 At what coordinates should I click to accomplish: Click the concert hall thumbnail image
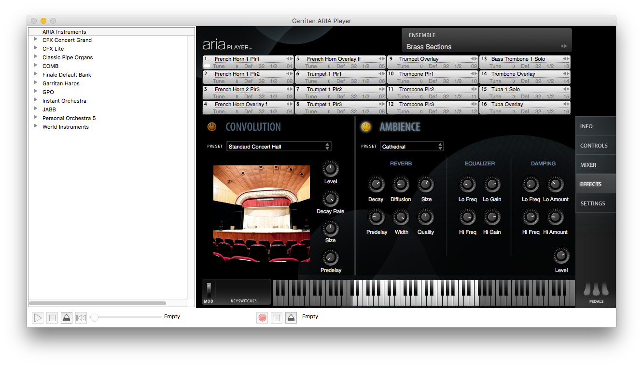(x=262, y=214)
